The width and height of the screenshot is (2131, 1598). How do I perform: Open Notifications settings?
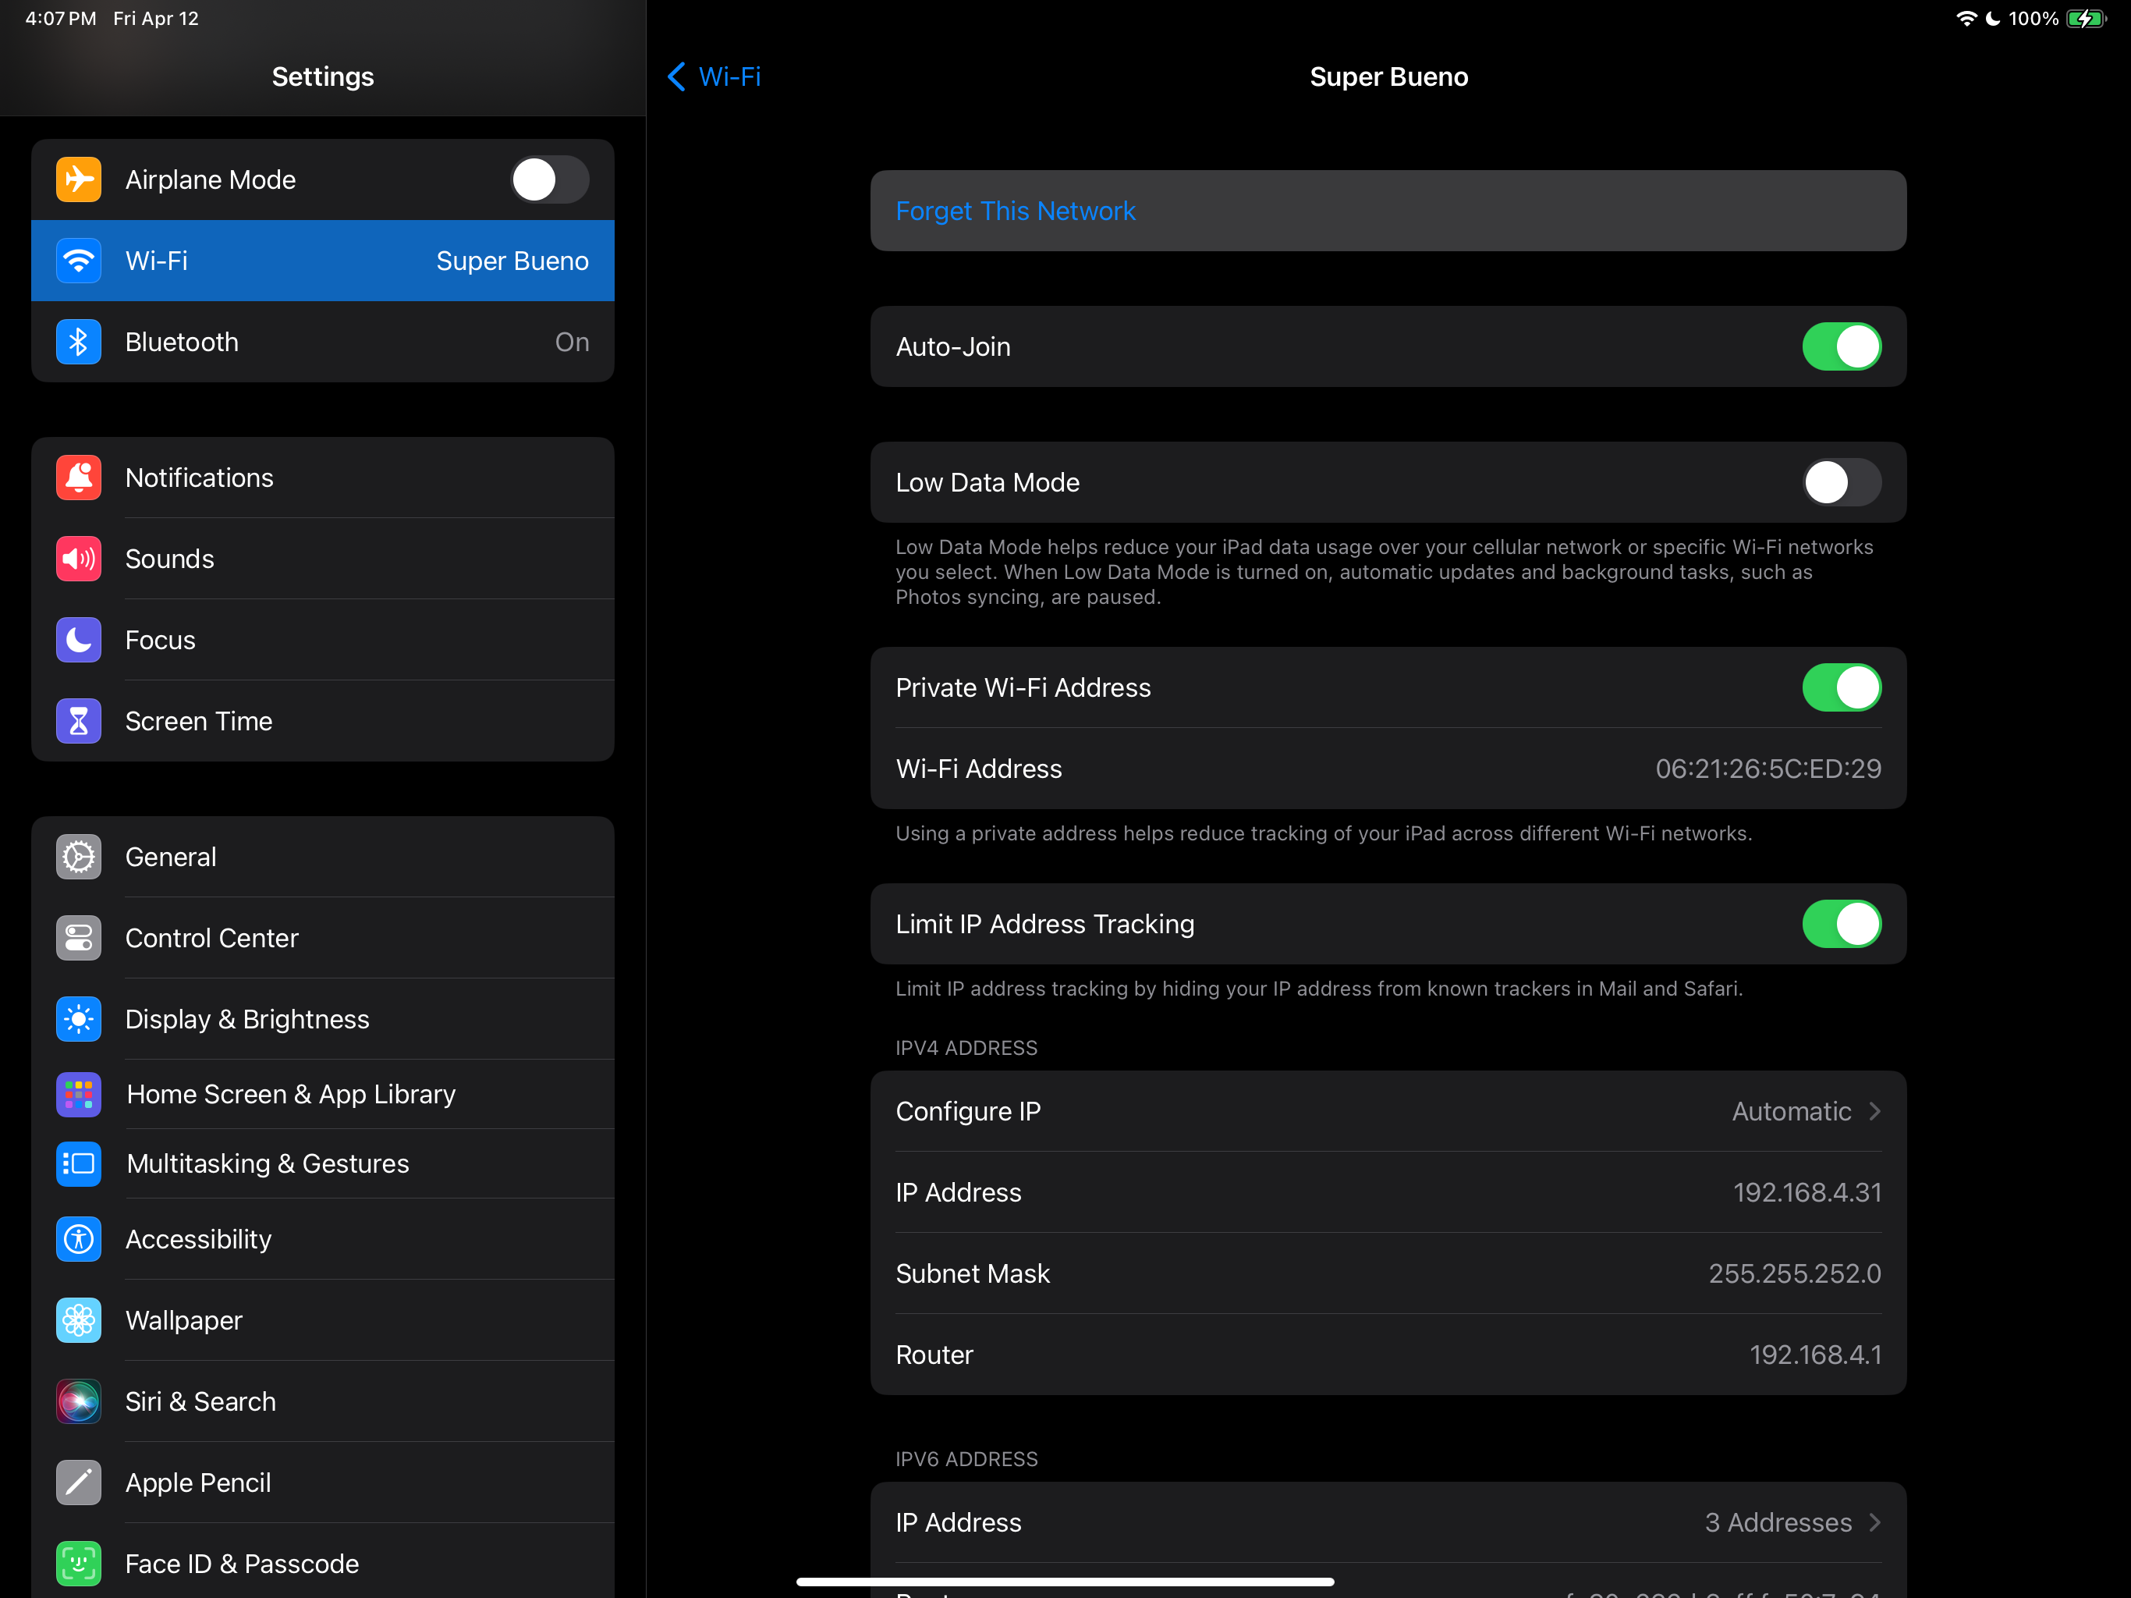tap(323, 477)
